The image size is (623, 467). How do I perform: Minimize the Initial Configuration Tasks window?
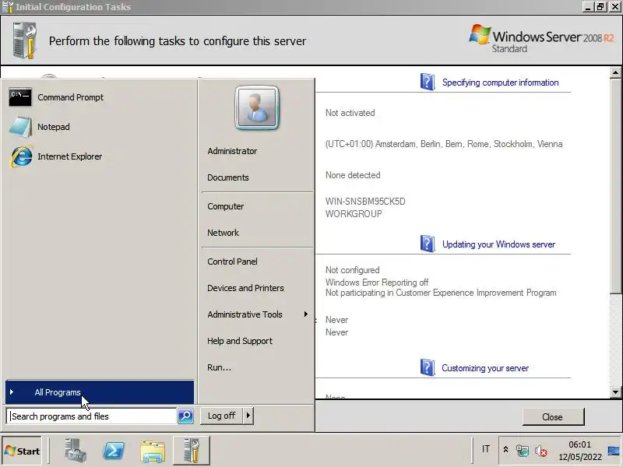[589, 7]
